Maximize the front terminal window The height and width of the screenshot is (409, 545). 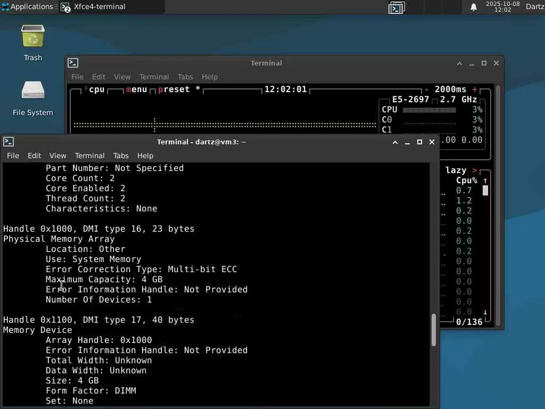click(419, 142)
